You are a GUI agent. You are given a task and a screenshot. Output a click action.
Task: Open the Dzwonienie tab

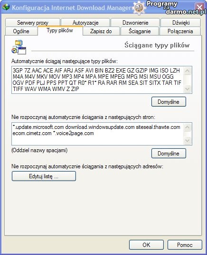pyautogui.click(x=135, y=23)
